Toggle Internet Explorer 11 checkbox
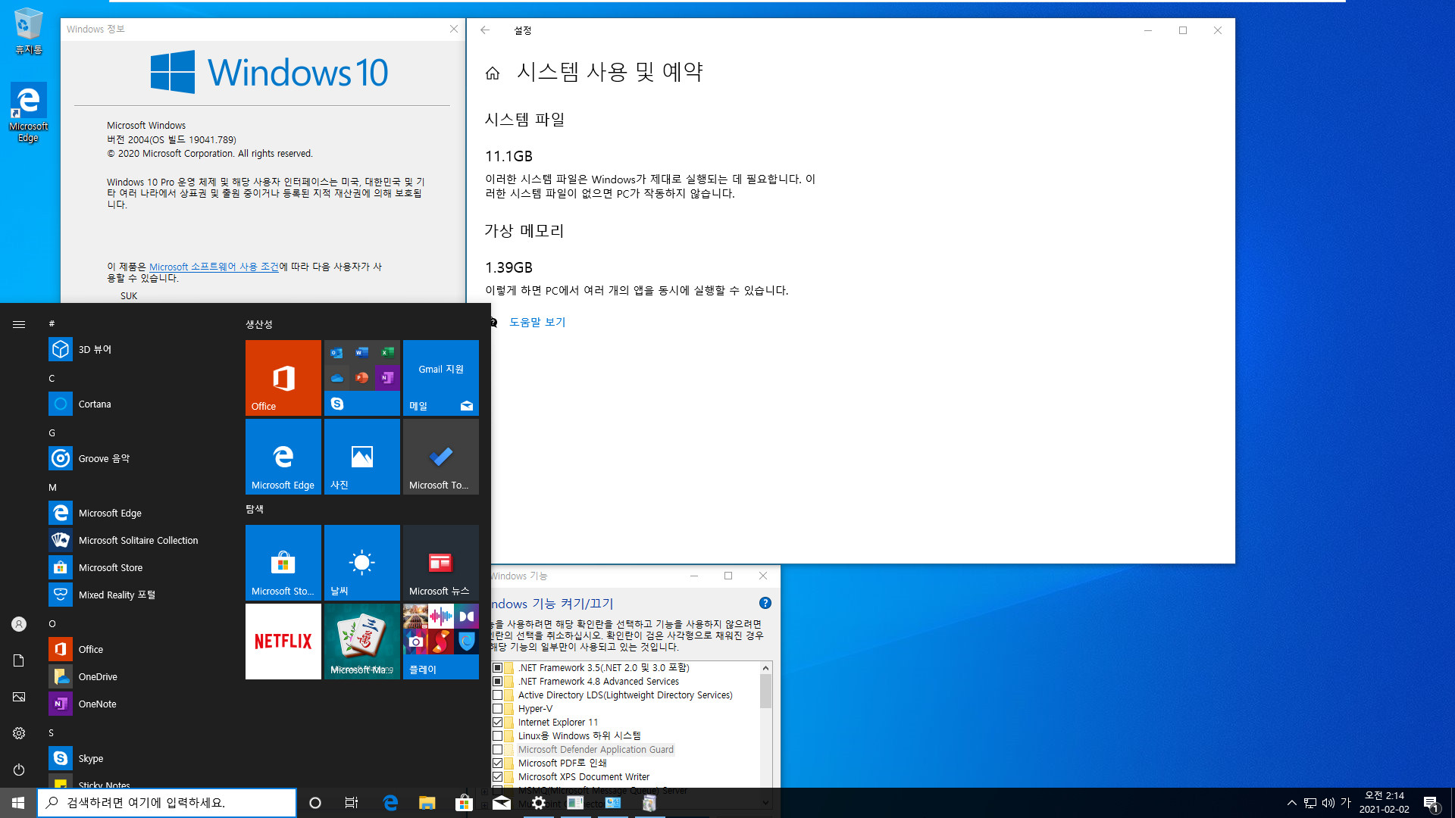 coord(498,722)
